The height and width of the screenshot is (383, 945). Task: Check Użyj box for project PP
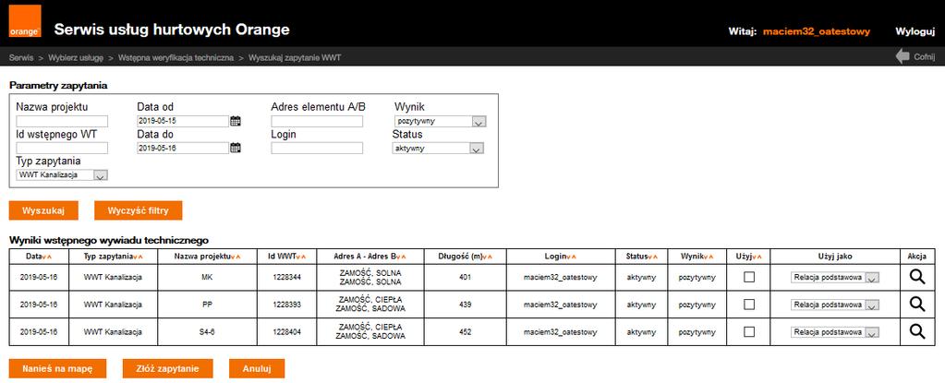(749, 305)
